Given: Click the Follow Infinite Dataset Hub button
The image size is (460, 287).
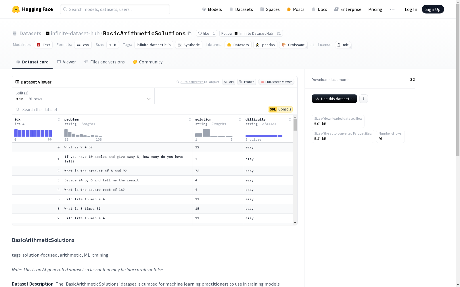Looking at the screenshot, I should coord(247,33).
